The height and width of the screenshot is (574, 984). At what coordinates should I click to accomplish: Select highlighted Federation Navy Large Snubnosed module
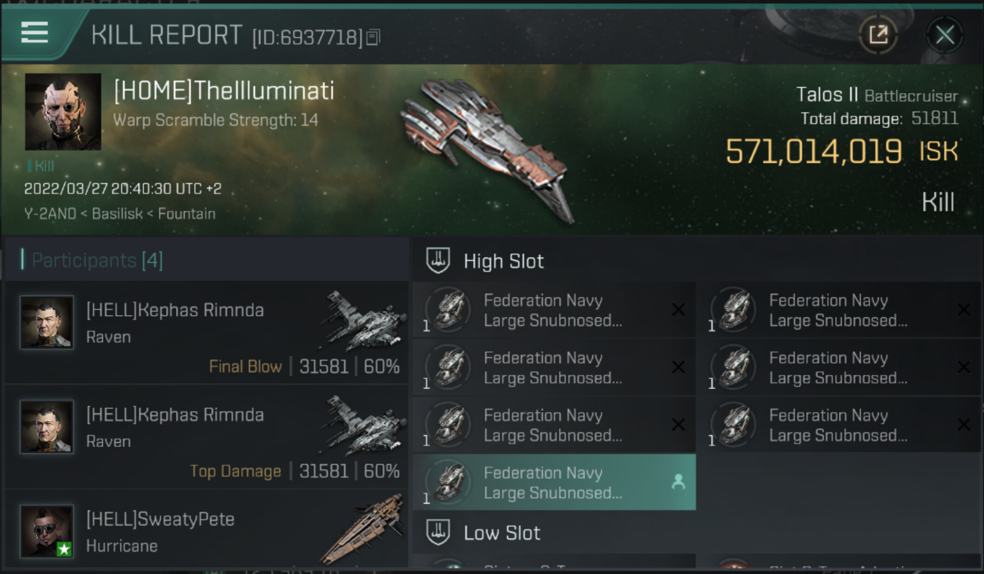click(552, 483)
